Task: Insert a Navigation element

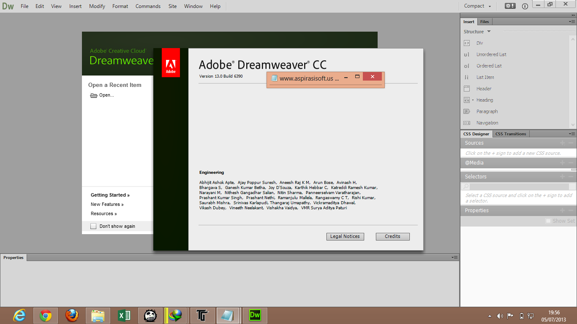Action: pyautogui.click(x=487, y=123)
